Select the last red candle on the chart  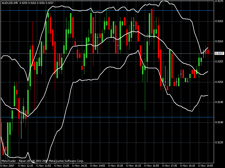point(208,52)
